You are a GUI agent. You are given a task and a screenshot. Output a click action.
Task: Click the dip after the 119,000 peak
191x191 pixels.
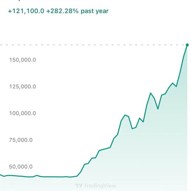tap(158, 109)
